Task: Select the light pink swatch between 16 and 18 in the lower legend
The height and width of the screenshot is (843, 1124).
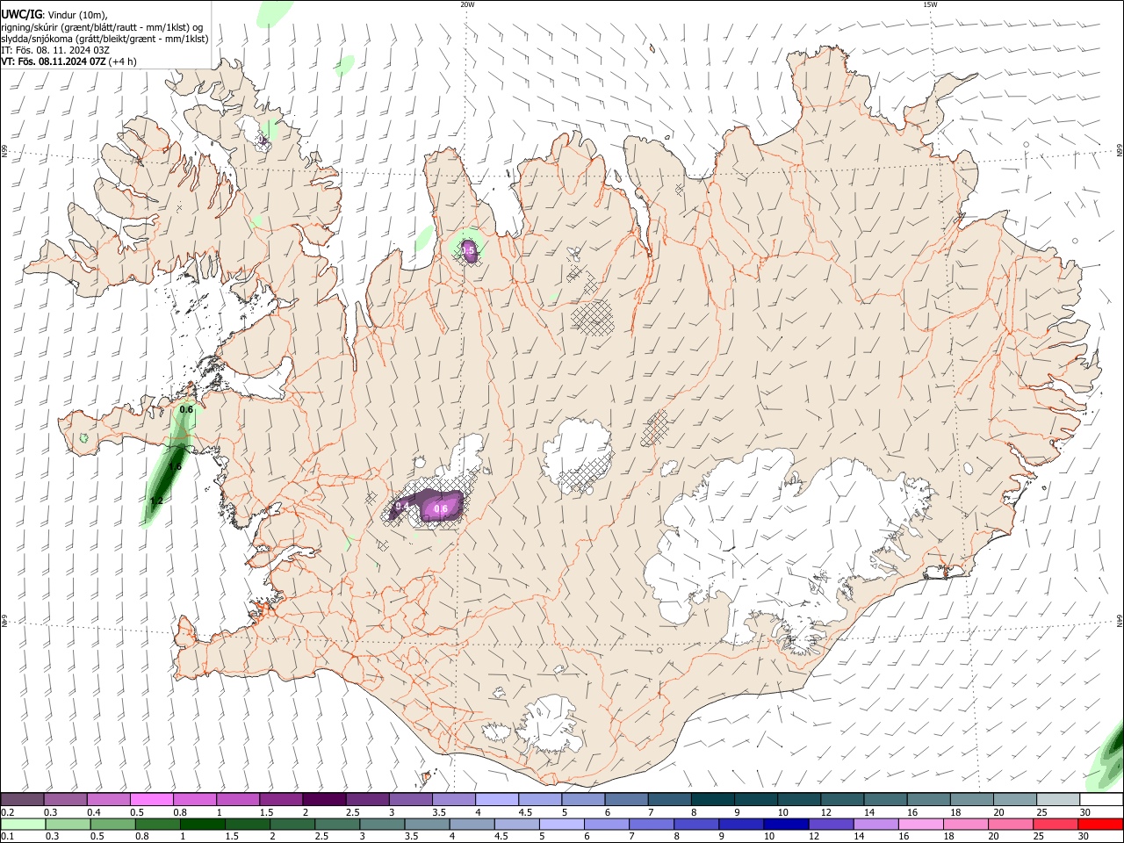Action: pyautogui.click(x=921, y=824)
